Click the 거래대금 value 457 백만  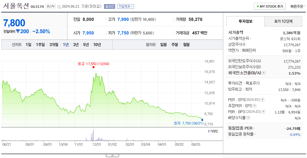(200, 33)
